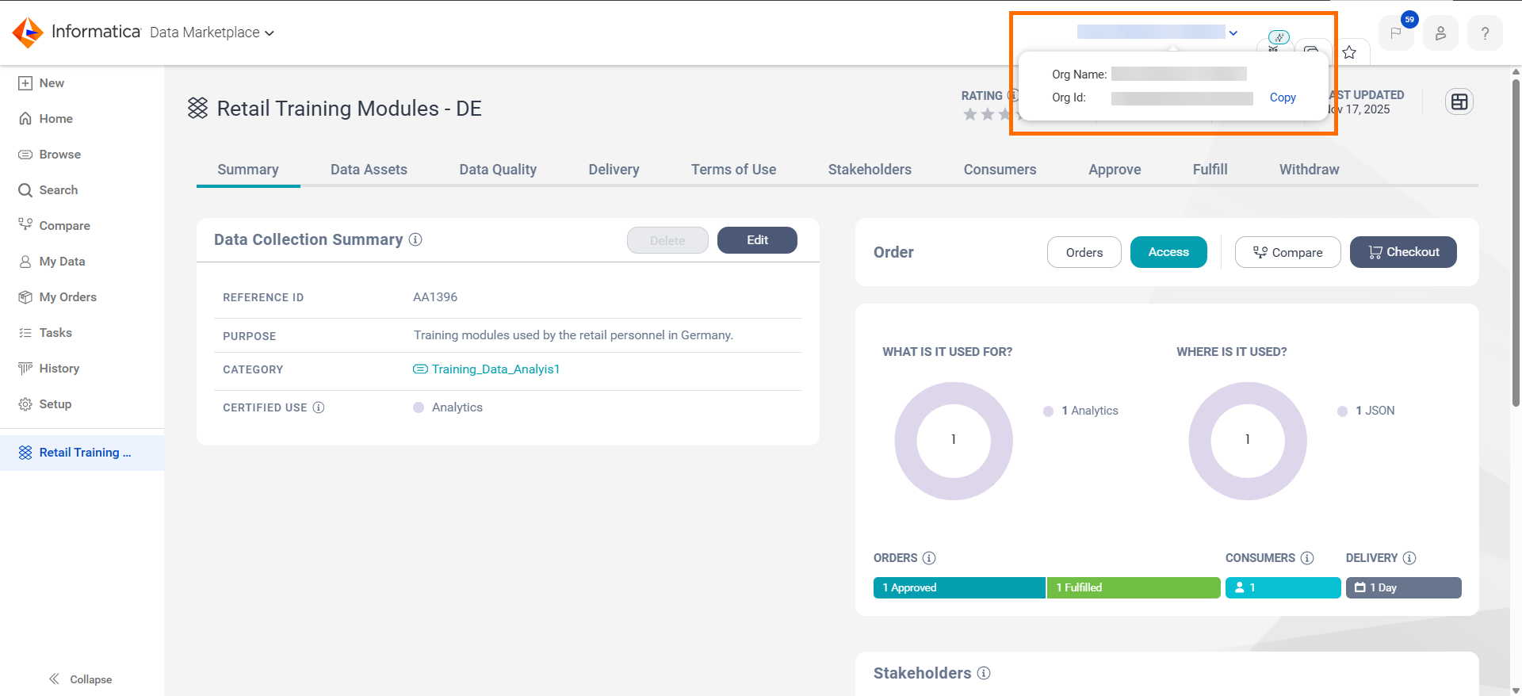
Task: Open the user profile icon
Action: [1440, 33]
